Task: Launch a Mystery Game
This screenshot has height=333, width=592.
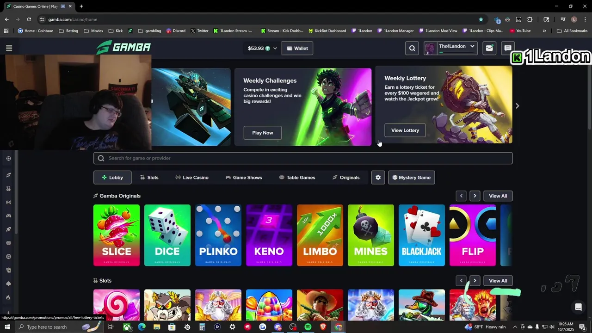Action: point(411,178)
